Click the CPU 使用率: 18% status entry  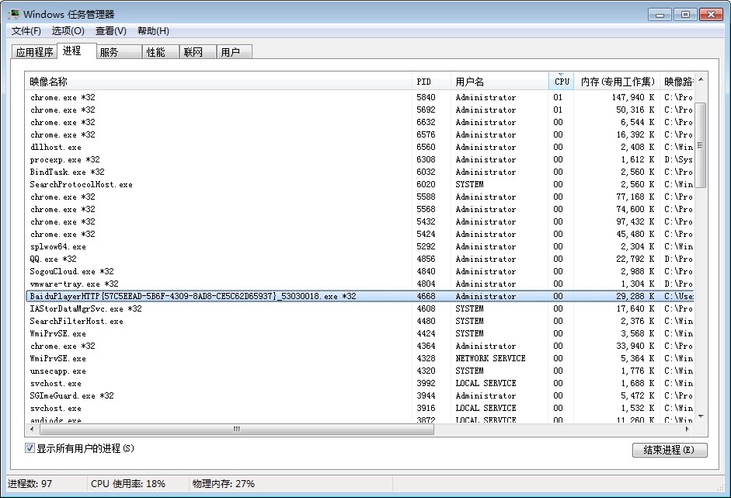click(x=128, y=483)
